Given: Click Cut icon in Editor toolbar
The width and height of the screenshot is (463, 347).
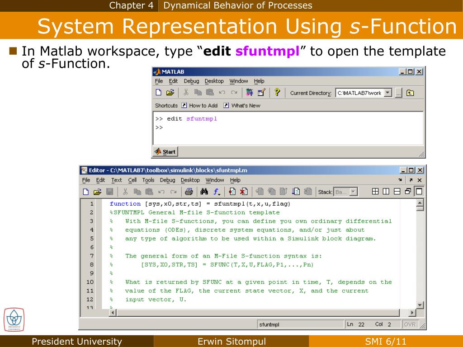Looking at the screenshot, I should point(125,192).
